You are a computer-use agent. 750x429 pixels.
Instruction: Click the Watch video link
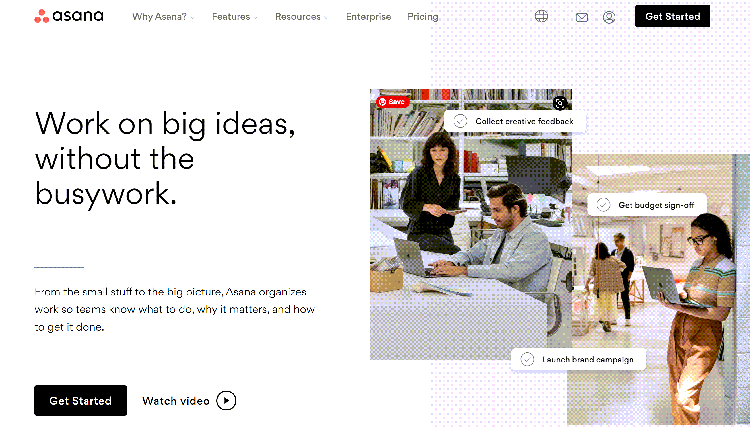[x=176, y=401]
